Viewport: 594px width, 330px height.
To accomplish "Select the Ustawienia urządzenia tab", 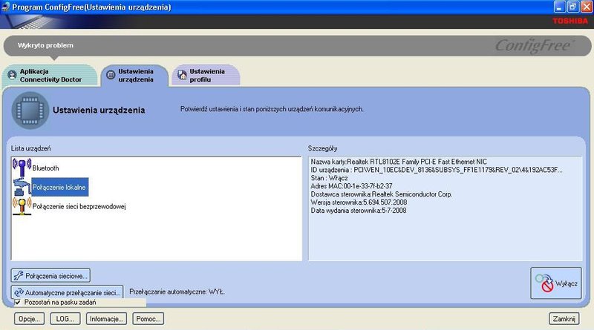I will pyautogui.click(x=135, y=76).
